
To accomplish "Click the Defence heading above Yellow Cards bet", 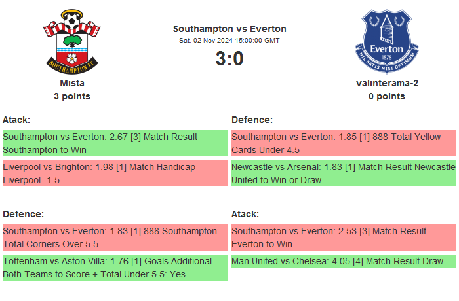I will [252, 120].
